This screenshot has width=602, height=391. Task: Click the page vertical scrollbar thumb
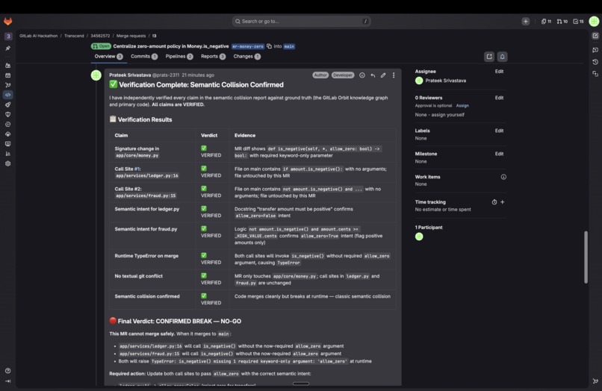coord(586,257)
